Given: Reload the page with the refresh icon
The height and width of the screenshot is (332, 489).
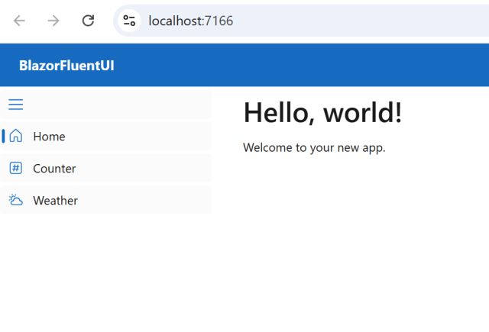Looking at the screenshot, I should [89, 21].
